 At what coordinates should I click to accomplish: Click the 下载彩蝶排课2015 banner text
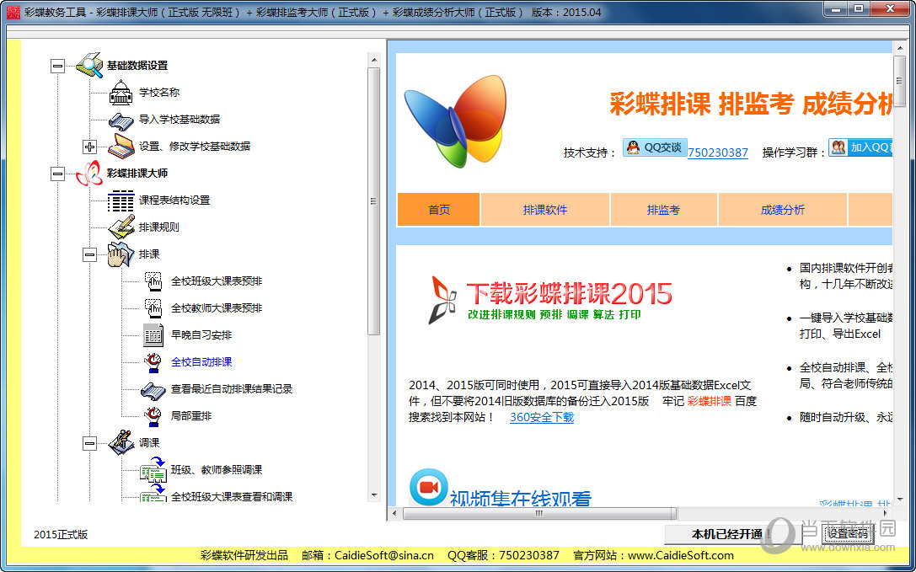(x=570, y=294)
